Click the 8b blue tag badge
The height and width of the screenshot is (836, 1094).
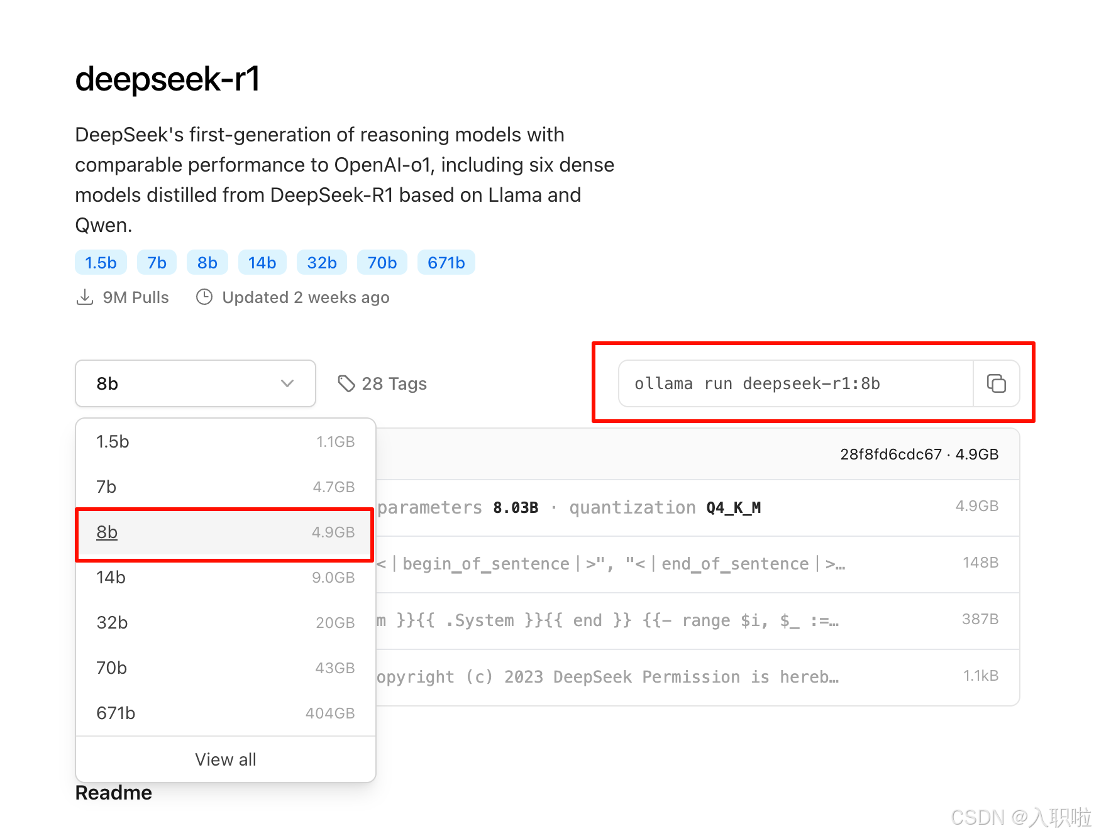tap(207, 263)
